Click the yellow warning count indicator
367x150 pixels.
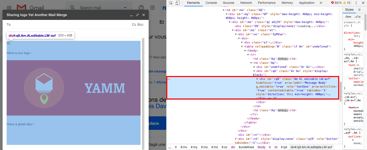pyautogui.click(x=347, y=3)
